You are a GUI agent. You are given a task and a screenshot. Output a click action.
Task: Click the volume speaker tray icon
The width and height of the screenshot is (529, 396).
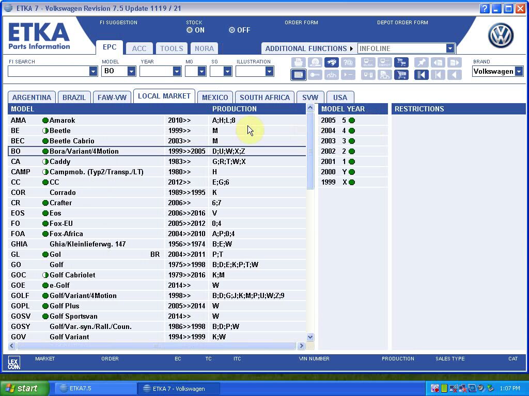481,388
